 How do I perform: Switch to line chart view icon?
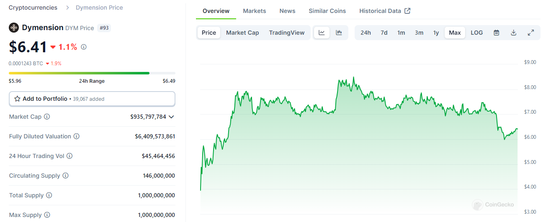[322, 33]
